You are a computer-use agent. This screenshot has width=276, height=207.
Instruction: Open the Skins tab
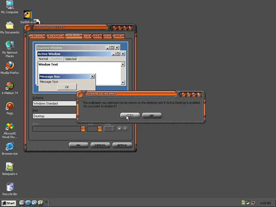(107, 36)
